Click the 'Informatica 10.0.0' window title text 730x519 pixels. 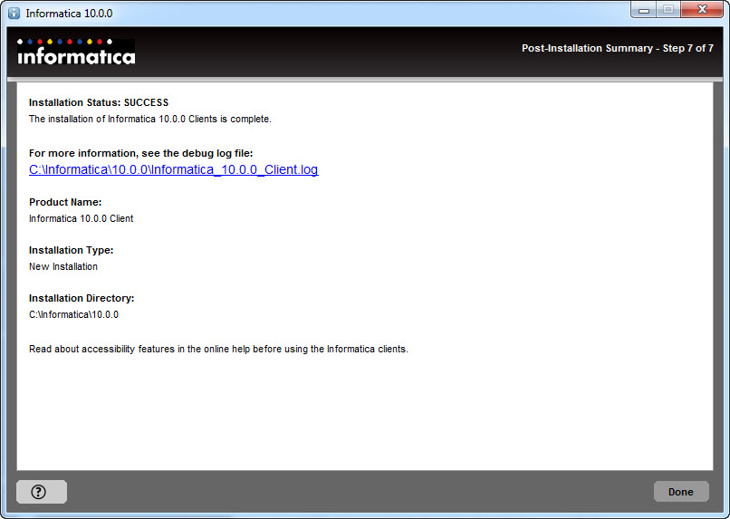(69, 13)
